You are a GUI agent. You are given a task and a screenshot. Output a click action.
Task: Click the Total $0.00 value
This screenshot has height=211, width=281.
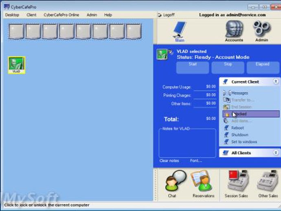211,119
